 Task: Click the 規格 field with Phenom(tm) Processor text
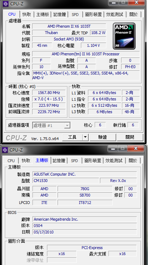coord(86,54)
